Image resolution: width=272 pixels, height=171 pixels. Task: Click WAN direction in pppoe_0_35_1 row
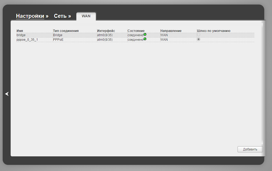[164, 40]
